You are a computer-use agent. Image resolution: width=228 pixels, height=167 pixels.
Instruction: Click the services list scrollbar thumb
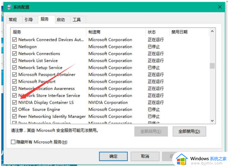pyautogui.click(x=212, y=66)
